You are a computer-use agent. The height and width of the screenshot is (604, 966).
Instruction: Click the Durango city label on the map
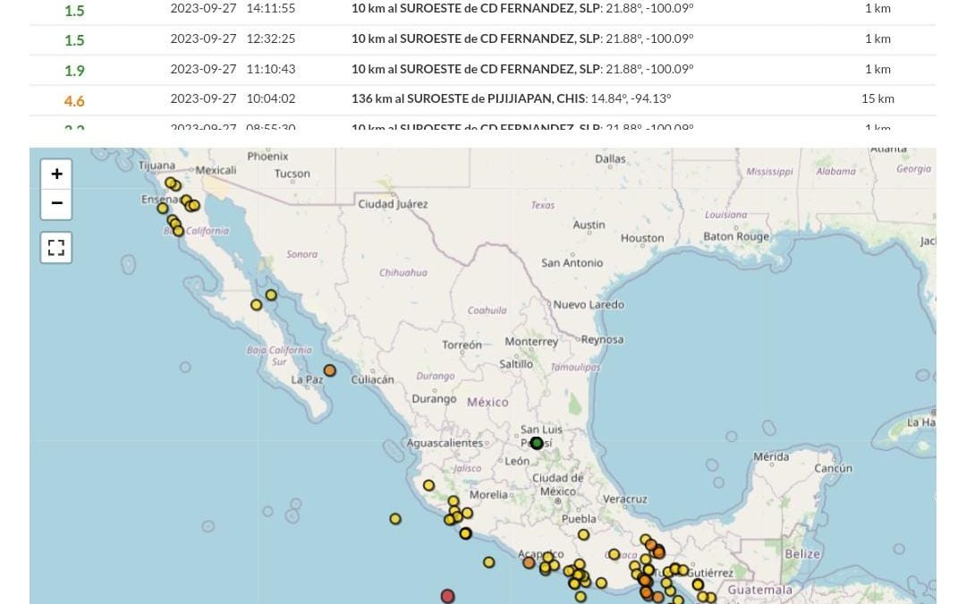(x=434, y=399)
